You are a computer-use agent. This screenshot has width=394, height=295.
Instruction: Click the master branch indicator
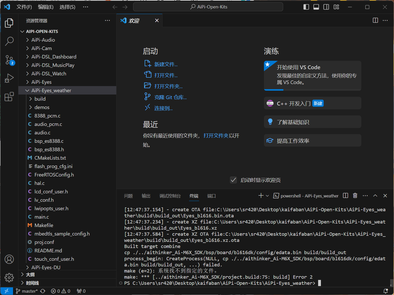[x=27, y=291]
